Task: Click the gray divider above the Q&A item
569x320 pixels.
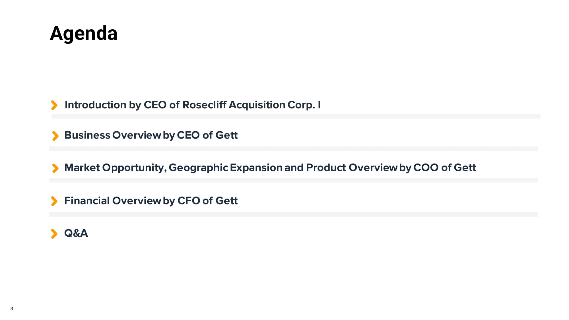Action: click(294, 214)
